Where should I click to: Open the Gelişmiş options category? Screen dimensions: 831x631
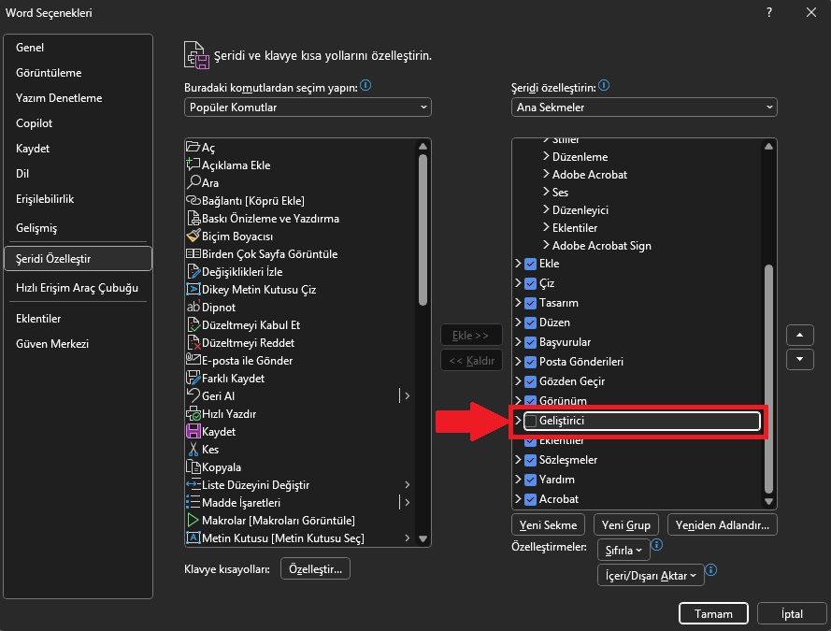pyautogui.click(x=36, y=228)
